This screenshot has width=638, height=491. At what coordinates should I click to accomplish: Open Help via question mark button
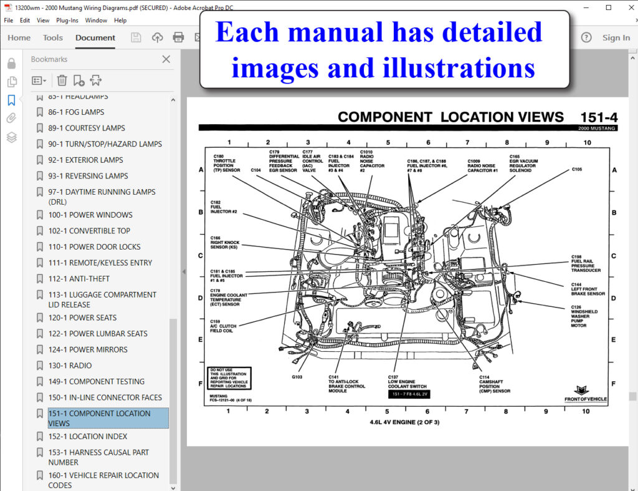click(x=586, y=37)
